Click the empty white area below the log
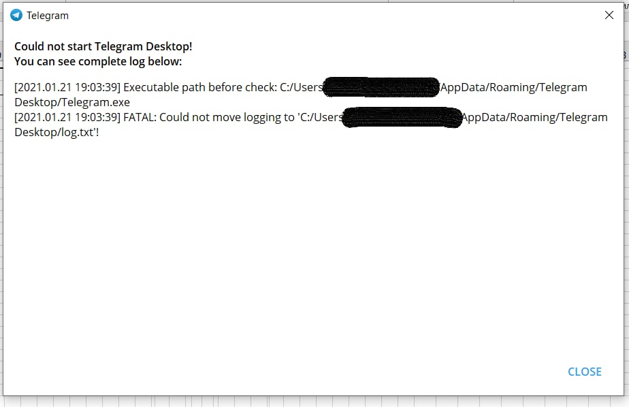Image resolution: width=629 pixels, height=407 pixels. click(x=313, y=248)
